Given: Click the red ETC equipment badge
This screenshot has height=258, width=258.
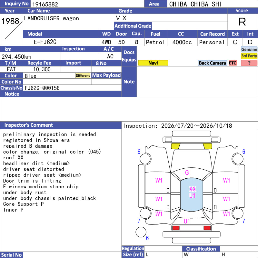Looking at the screenshot, I should [x=233, y=63].
